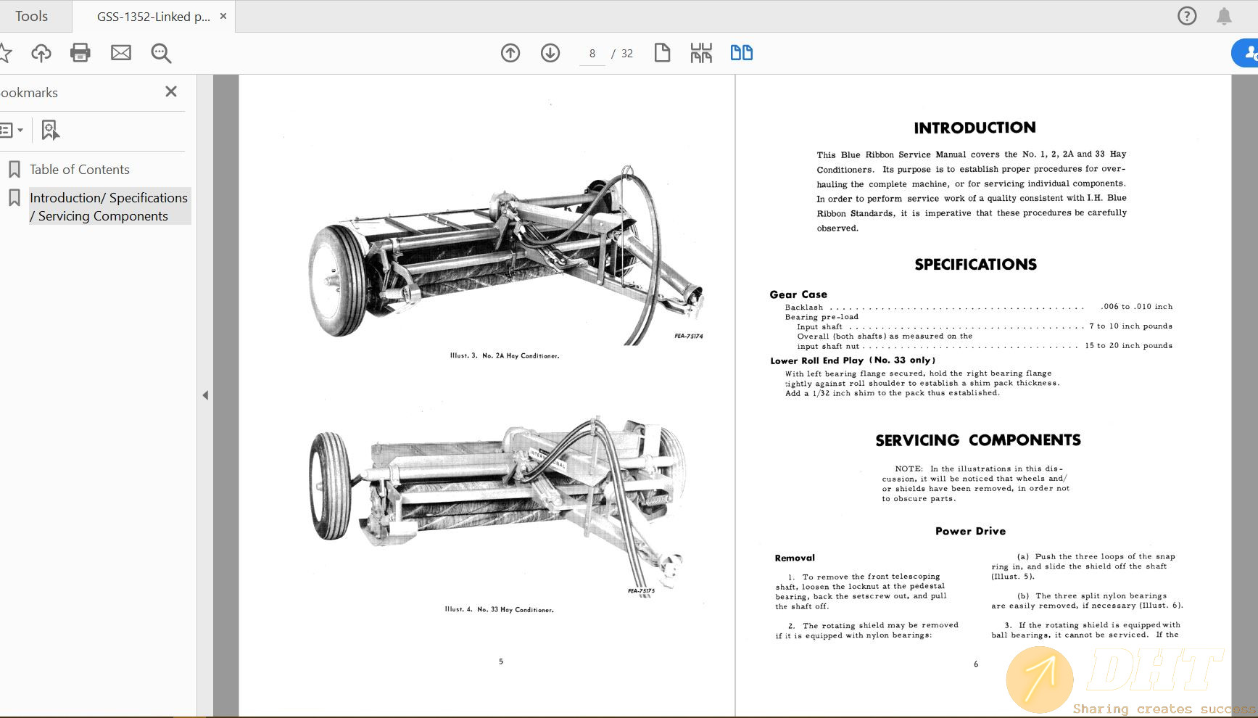Image resolution: width=1258 pixels, height=718 pixels.
Task: Switch to the Tools tab
Action: (x=32, y=16)
